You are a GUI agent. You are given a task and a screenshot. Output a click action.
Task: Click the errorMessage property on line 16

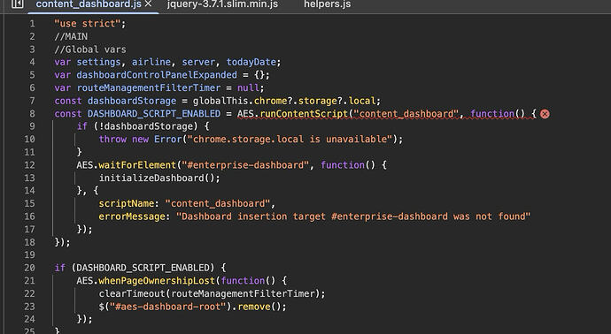click(132, 216)
